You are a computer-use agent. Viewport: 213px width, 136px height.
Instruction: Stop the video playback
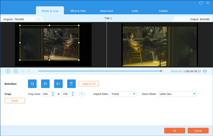pyautogui.click(x=16, y=71)
